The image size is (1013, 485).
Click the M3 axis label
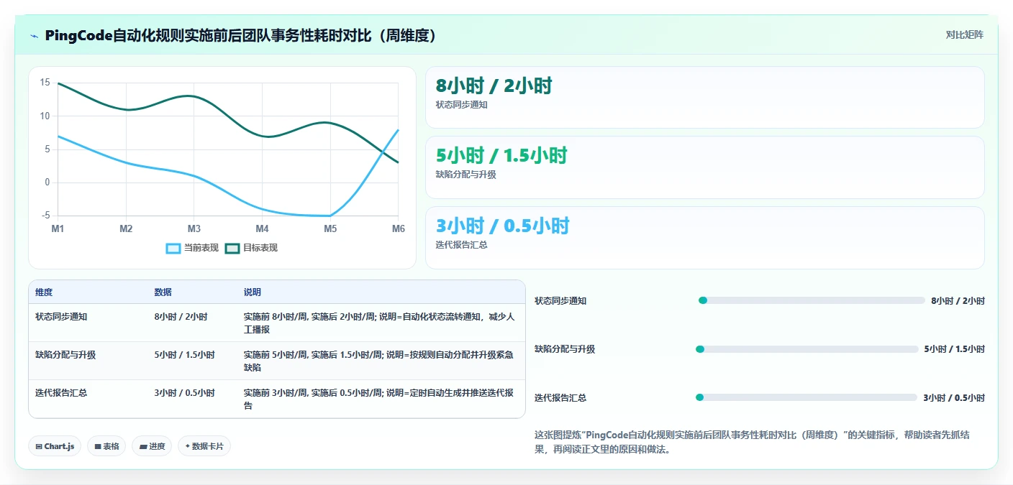pos(194,228)
